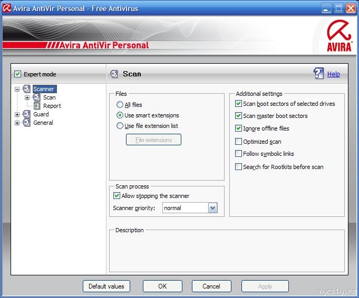This screenshot has height=298, width=359.
Task: Choose Use file extension list option
Action: [120, 125]
